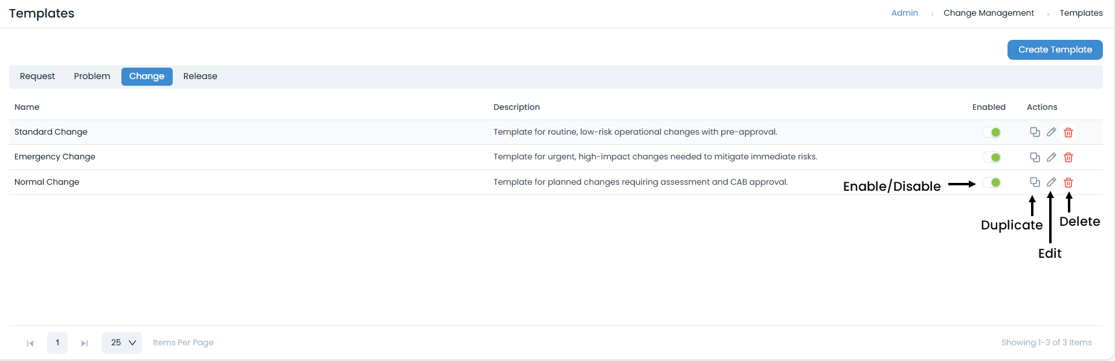This screenshot has width=1115, height=361.
Task: Delete the Standard Change template
Action: pyautogui.click(x=1068, y=132)
